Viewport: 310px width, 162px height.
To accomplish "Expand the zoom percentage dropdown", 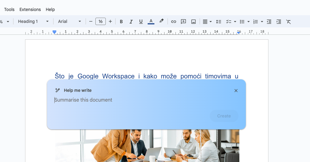I will pyautogui.click(x=8, y=21).
